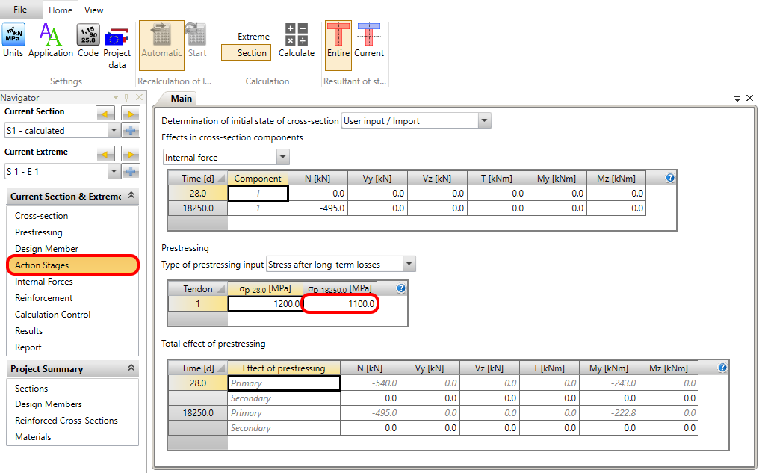Click help icon beside prestressing tendon table
The height and width of the screenshot is (473, 759).
[x=401, y=288]
